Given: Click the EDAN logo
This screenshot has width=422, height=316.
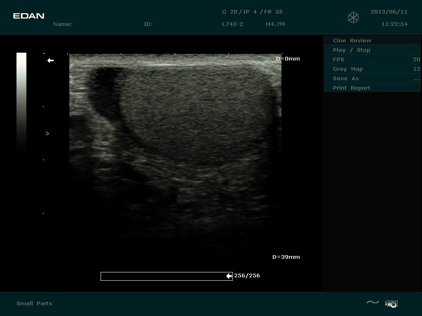Looking at the screenshot, I should click(x=28, y=16).
